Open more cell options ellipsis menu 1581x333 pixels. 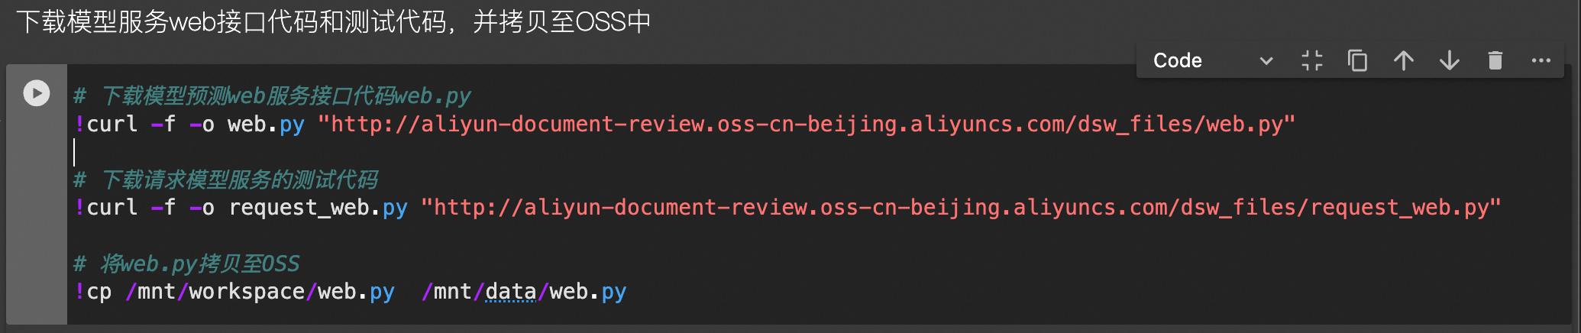1541,60
